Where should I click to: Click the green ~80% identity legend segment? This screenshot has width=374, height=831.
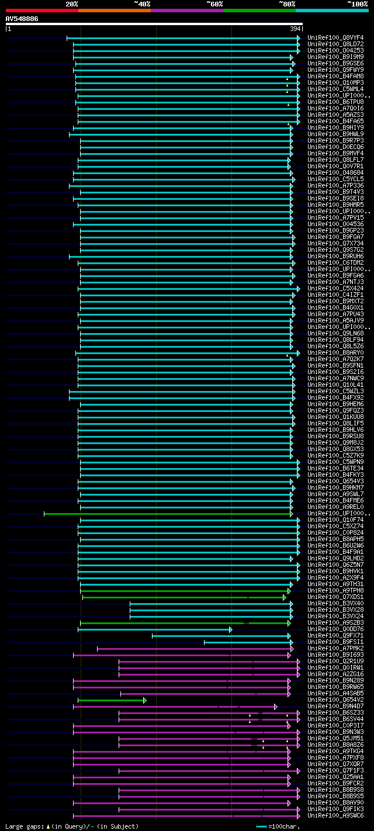(x=259, y=11)
